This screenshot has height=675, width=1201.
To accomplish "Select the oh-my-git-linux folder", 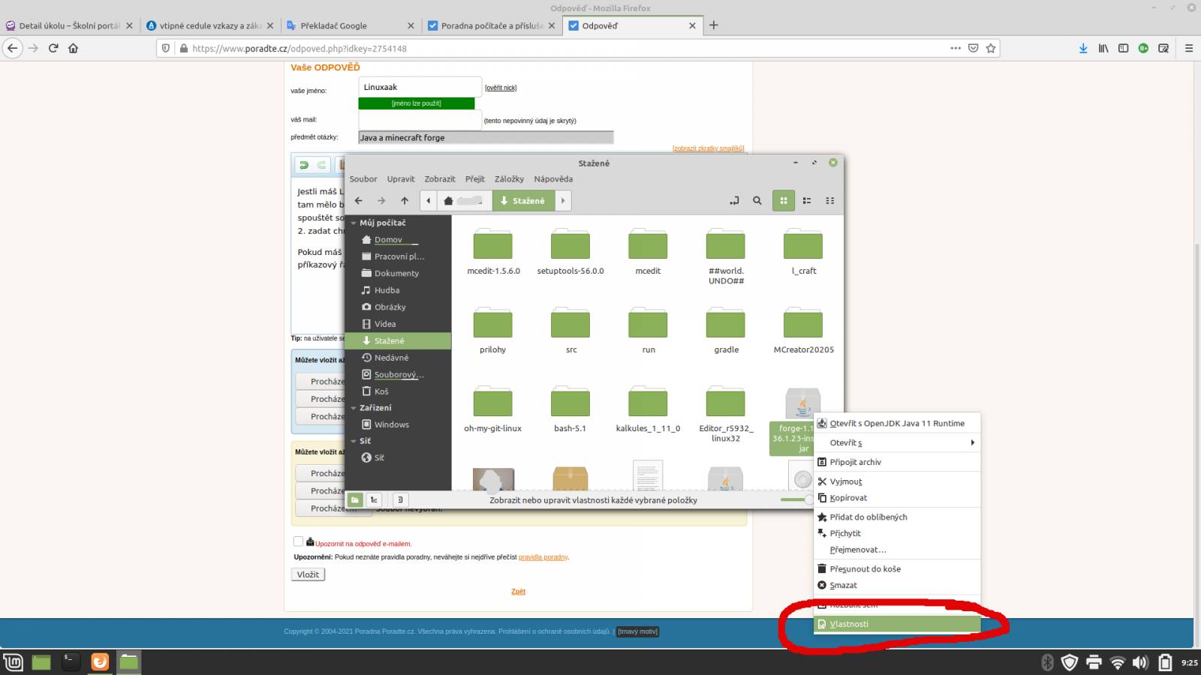I will (x=492, y=409).
